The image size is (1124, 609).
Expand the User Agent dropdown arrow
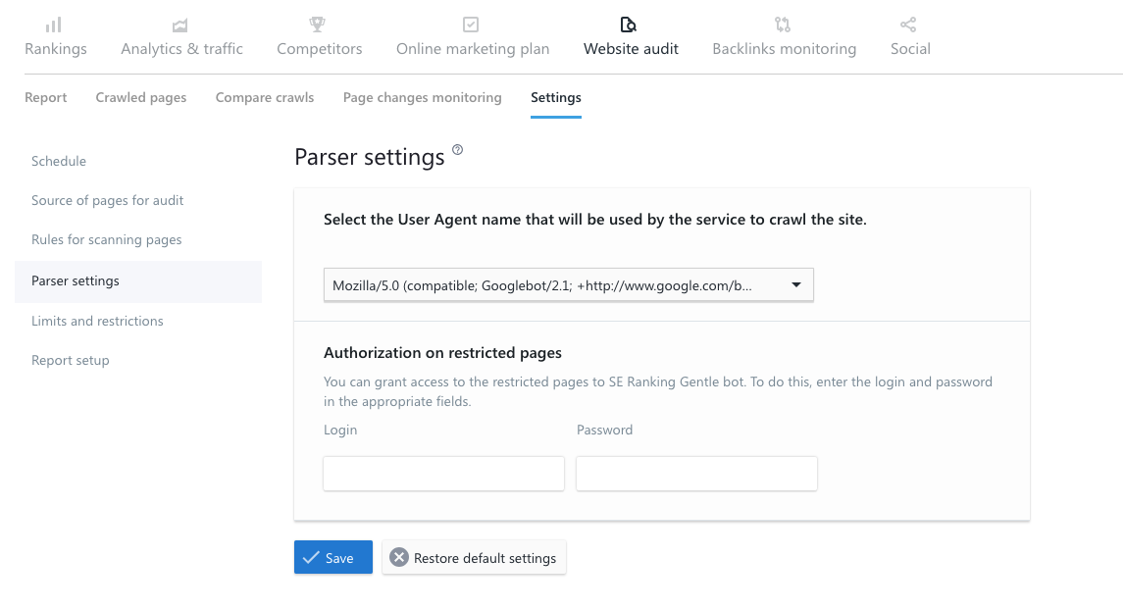coord(795,285)
